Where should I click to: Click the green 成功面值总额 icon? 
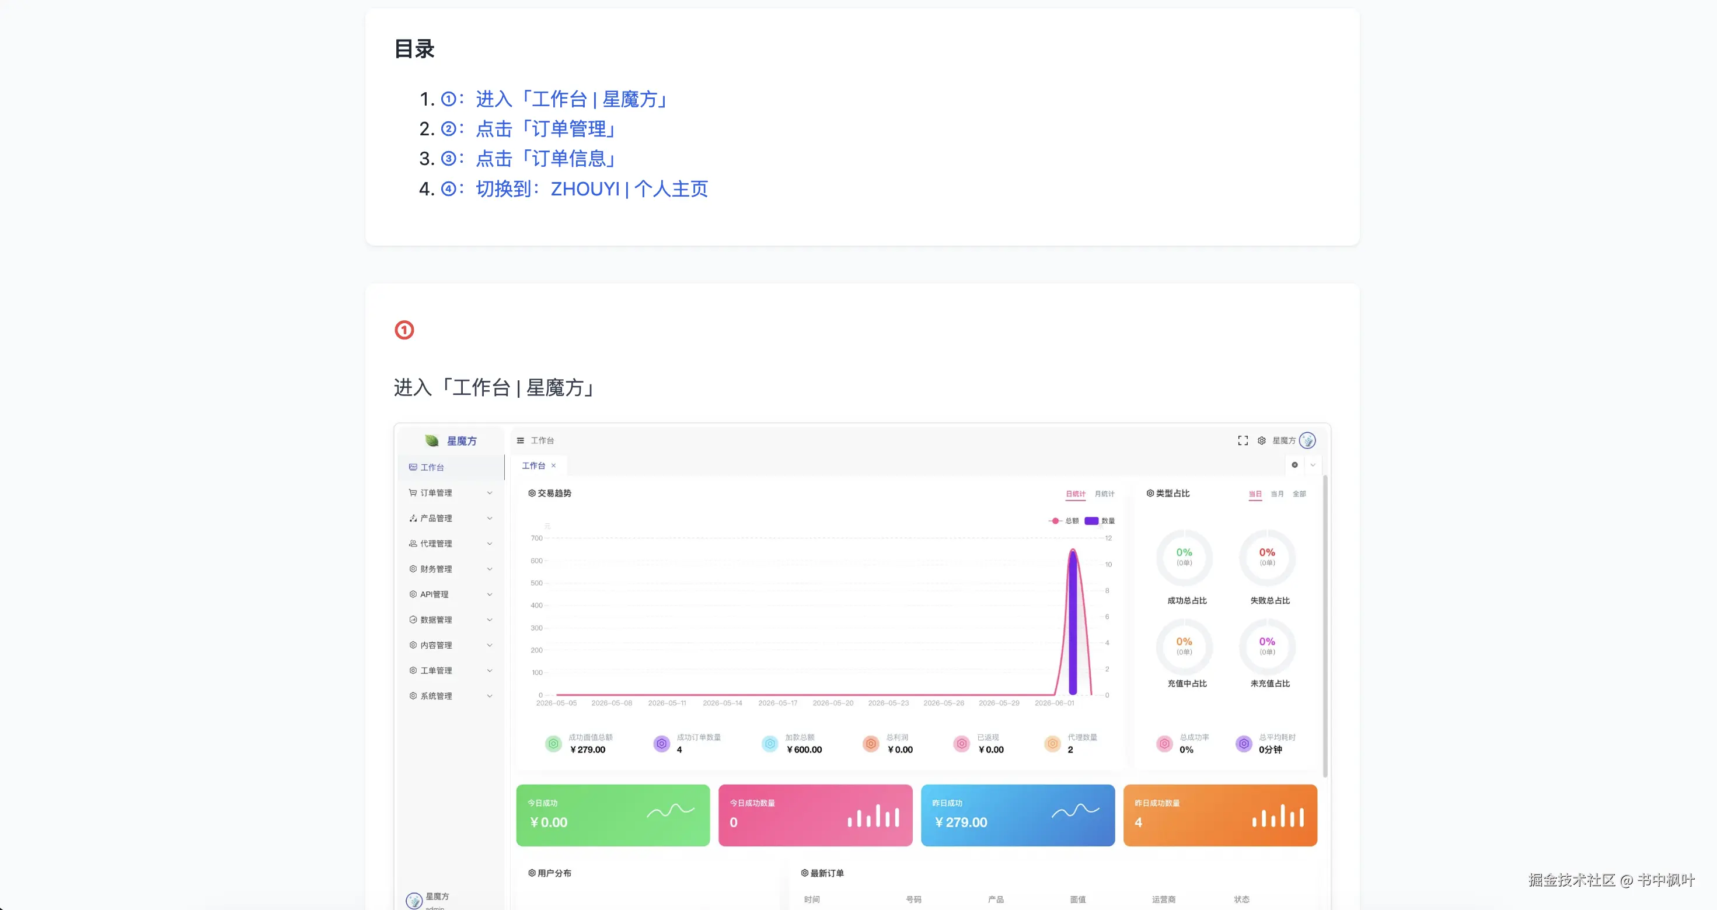(x=553, y=743)
